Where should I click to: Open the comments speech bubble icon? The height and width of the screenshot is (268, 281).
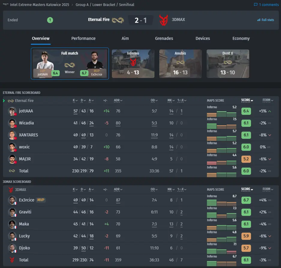click(x=256, y=5)
